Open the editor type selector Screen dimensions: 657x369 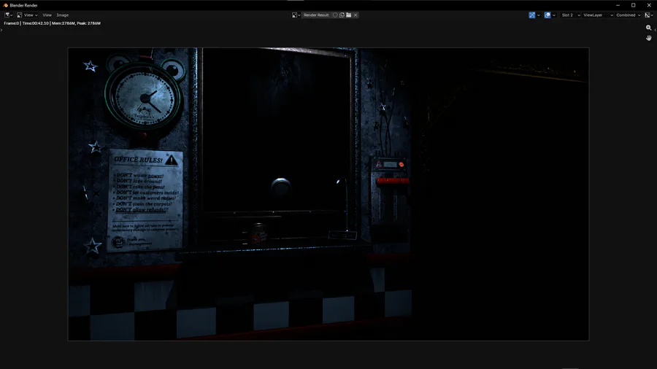coord(8,15)
